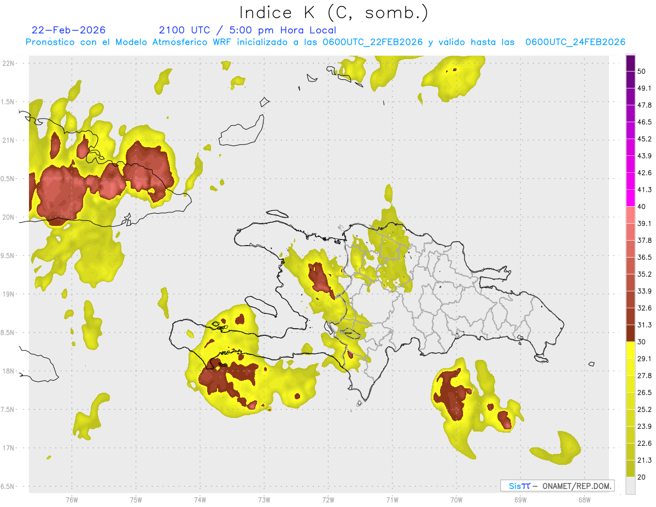Viewport: 656px width, 507px height.
Task: Click the "33.9" color scale value
Action: (645, 291)
